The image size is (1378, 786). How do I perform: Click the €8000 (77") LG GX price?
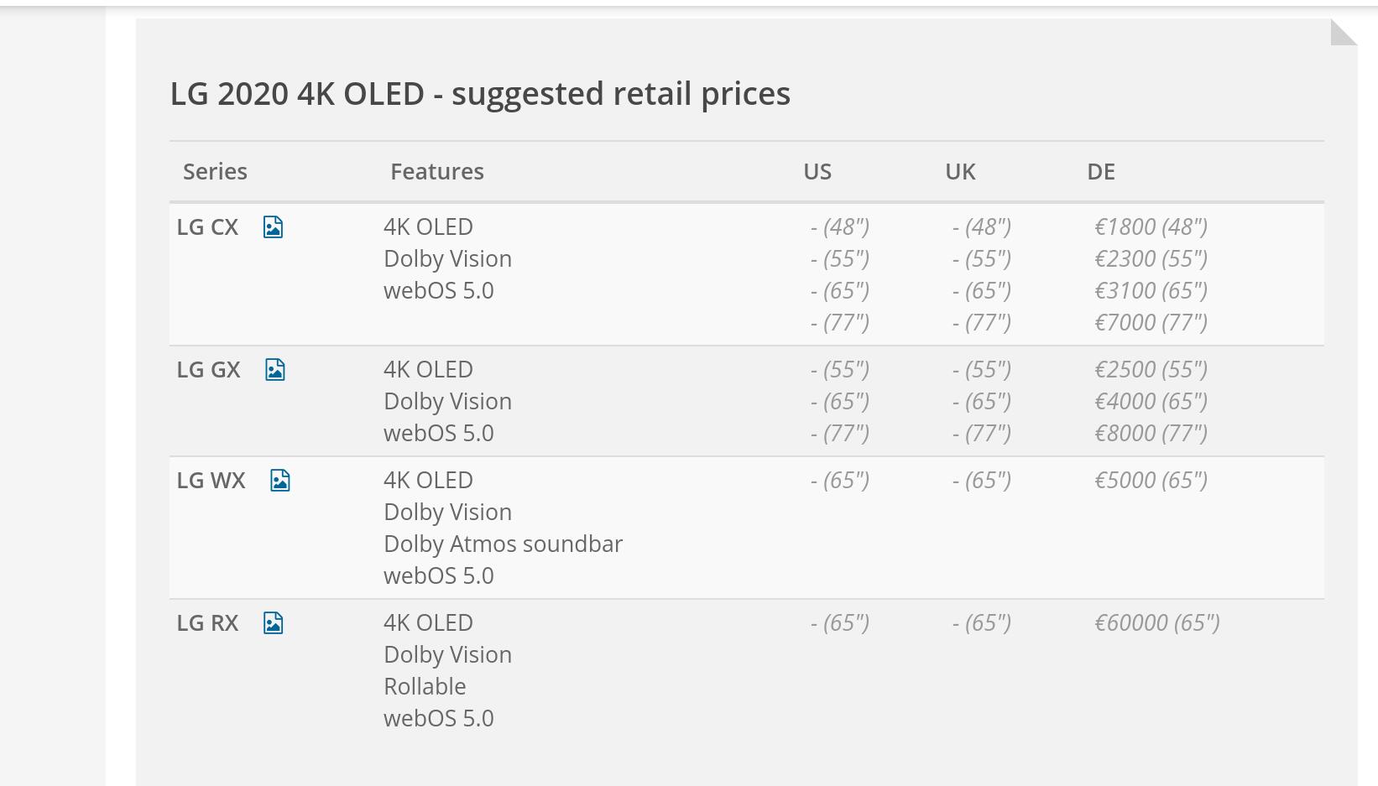coord(1151,434)
